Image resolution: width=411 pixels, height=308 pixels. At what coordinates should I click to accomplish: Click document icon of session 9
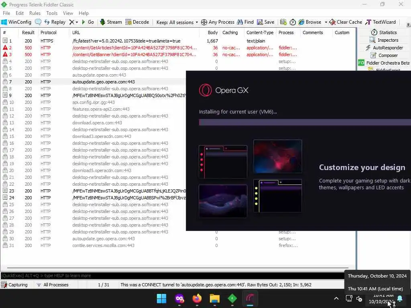click(x=5, y=95)
